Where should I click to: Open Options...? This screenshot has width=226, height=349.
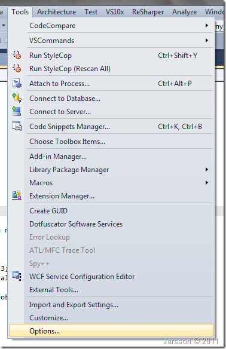point(111,330)
